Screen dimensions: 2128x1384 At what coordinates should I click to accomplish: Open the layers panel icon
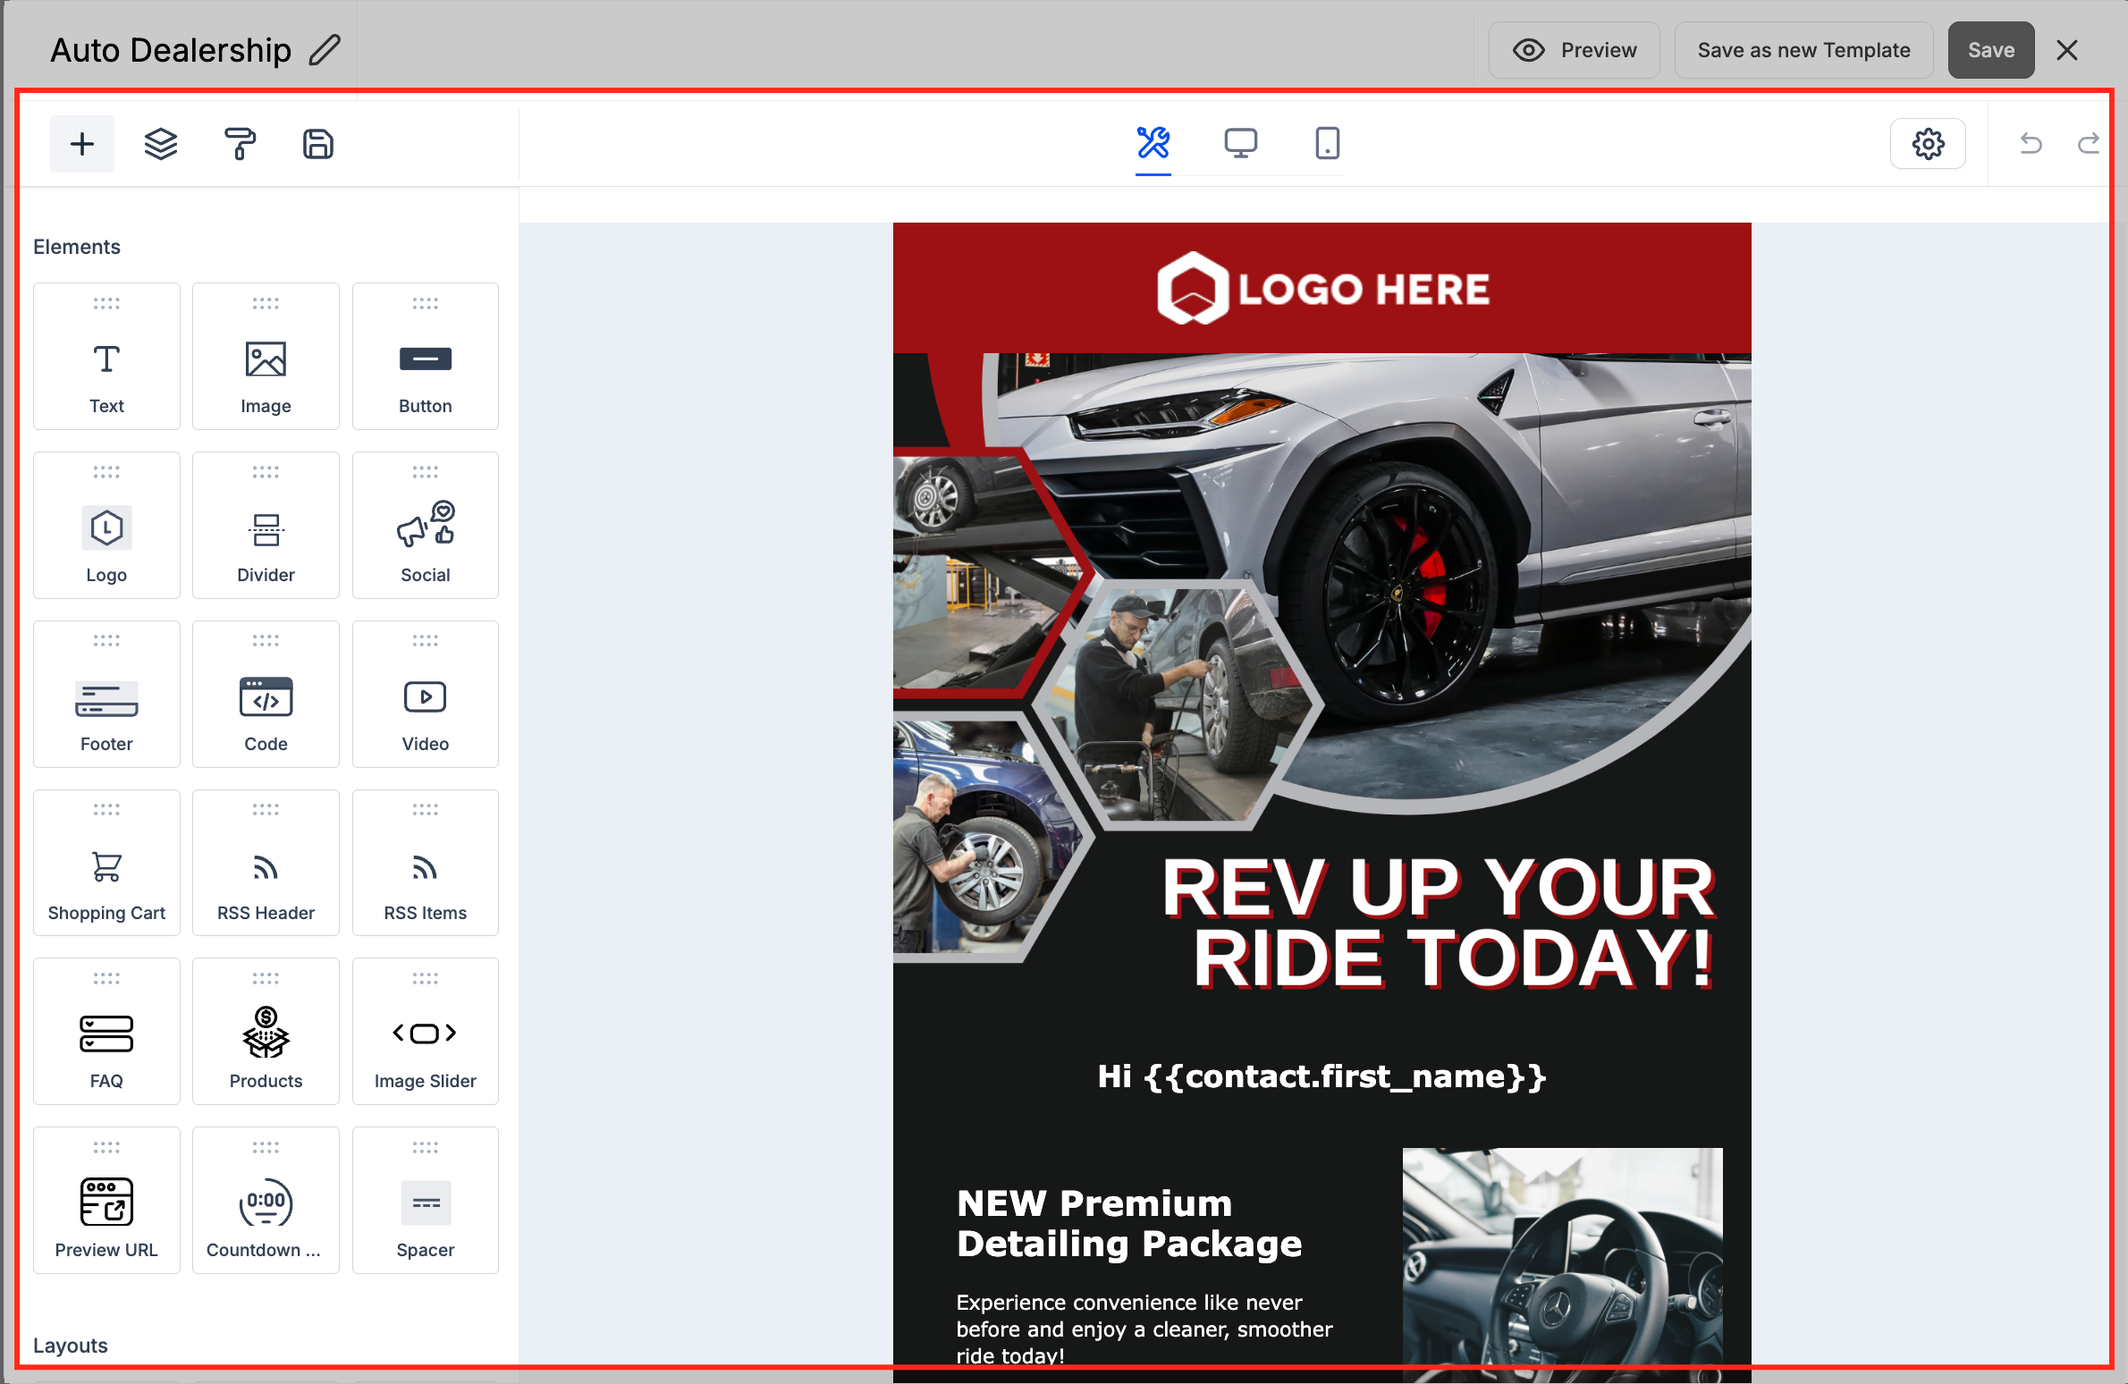click(161, 143)
